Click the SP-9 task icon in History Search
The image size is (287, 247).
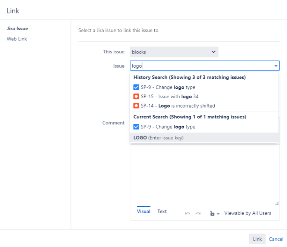136,87
